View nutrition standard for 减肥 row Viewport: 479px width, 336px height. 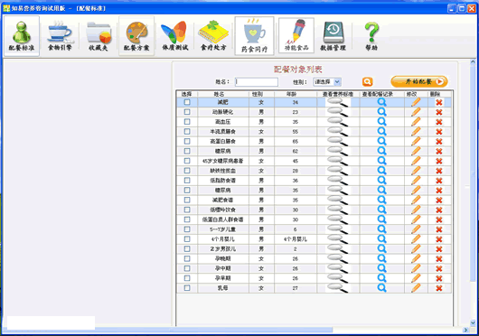tap(338, 103)
